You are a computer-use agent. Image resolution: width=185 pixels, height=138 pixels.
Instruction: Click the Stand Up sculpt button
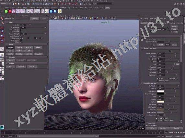click(x=19, y=48)
